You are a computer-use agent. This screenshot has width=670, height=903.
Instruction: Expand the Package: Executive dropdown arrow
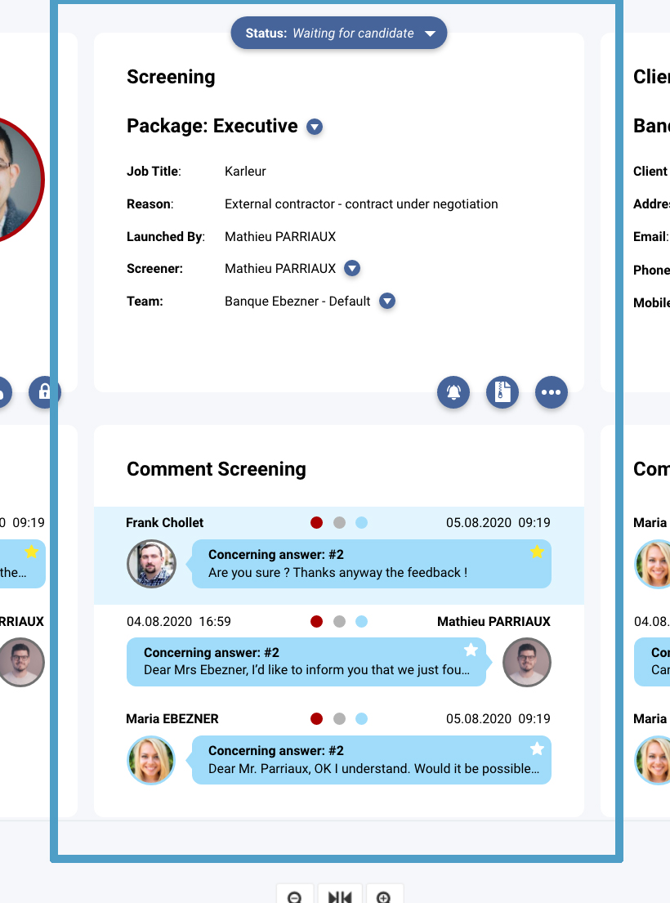(x=315, y=126)
